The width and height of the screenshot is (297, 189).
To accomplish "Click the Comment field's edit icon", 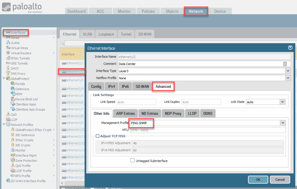I will click(x=285, y=64).
